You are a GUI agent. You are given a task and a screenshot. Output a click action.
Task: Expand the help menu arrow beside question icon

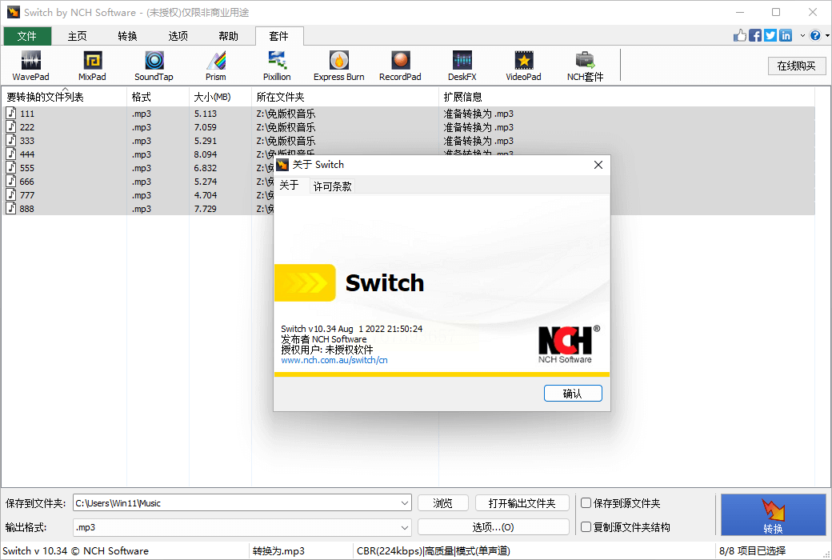pos(827,35)
